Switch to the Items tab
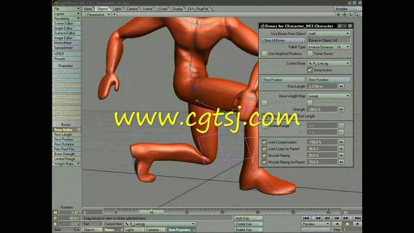The height and width of the screenshot is (233, 414). [87, 9]
